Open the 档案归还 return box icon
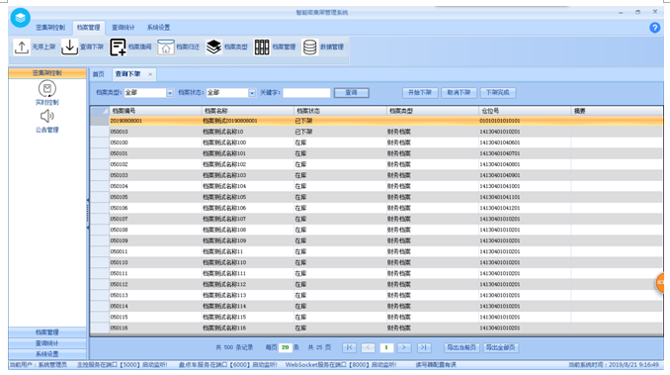The width and height of the screenshot is (670, 375). [165, 47]
